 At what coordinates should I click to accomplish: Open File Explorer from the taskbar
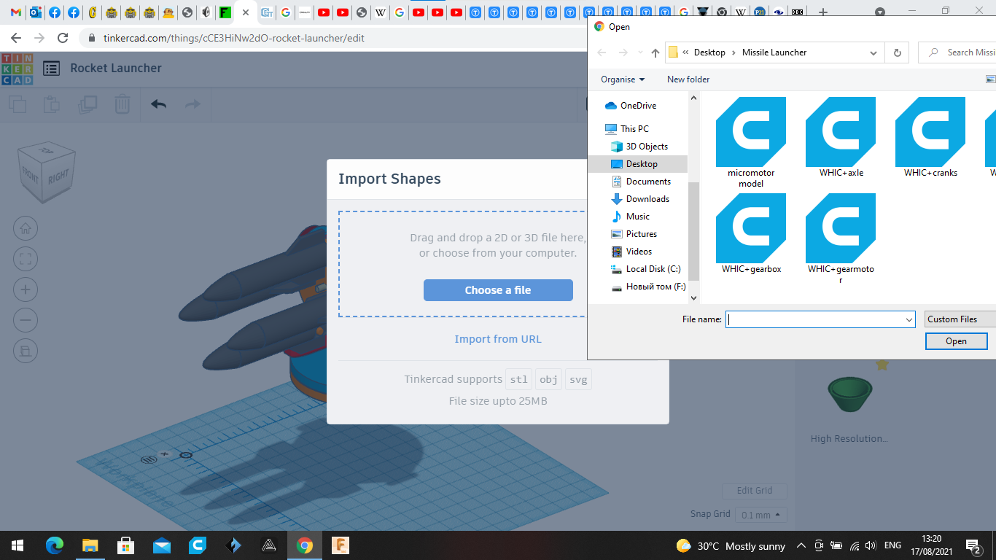[90, 545]
